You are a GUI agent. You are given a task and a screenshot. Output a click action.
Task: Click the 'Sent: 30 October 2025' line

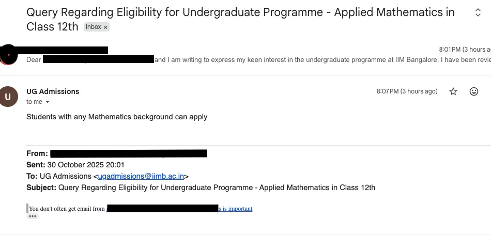point(75,165)
